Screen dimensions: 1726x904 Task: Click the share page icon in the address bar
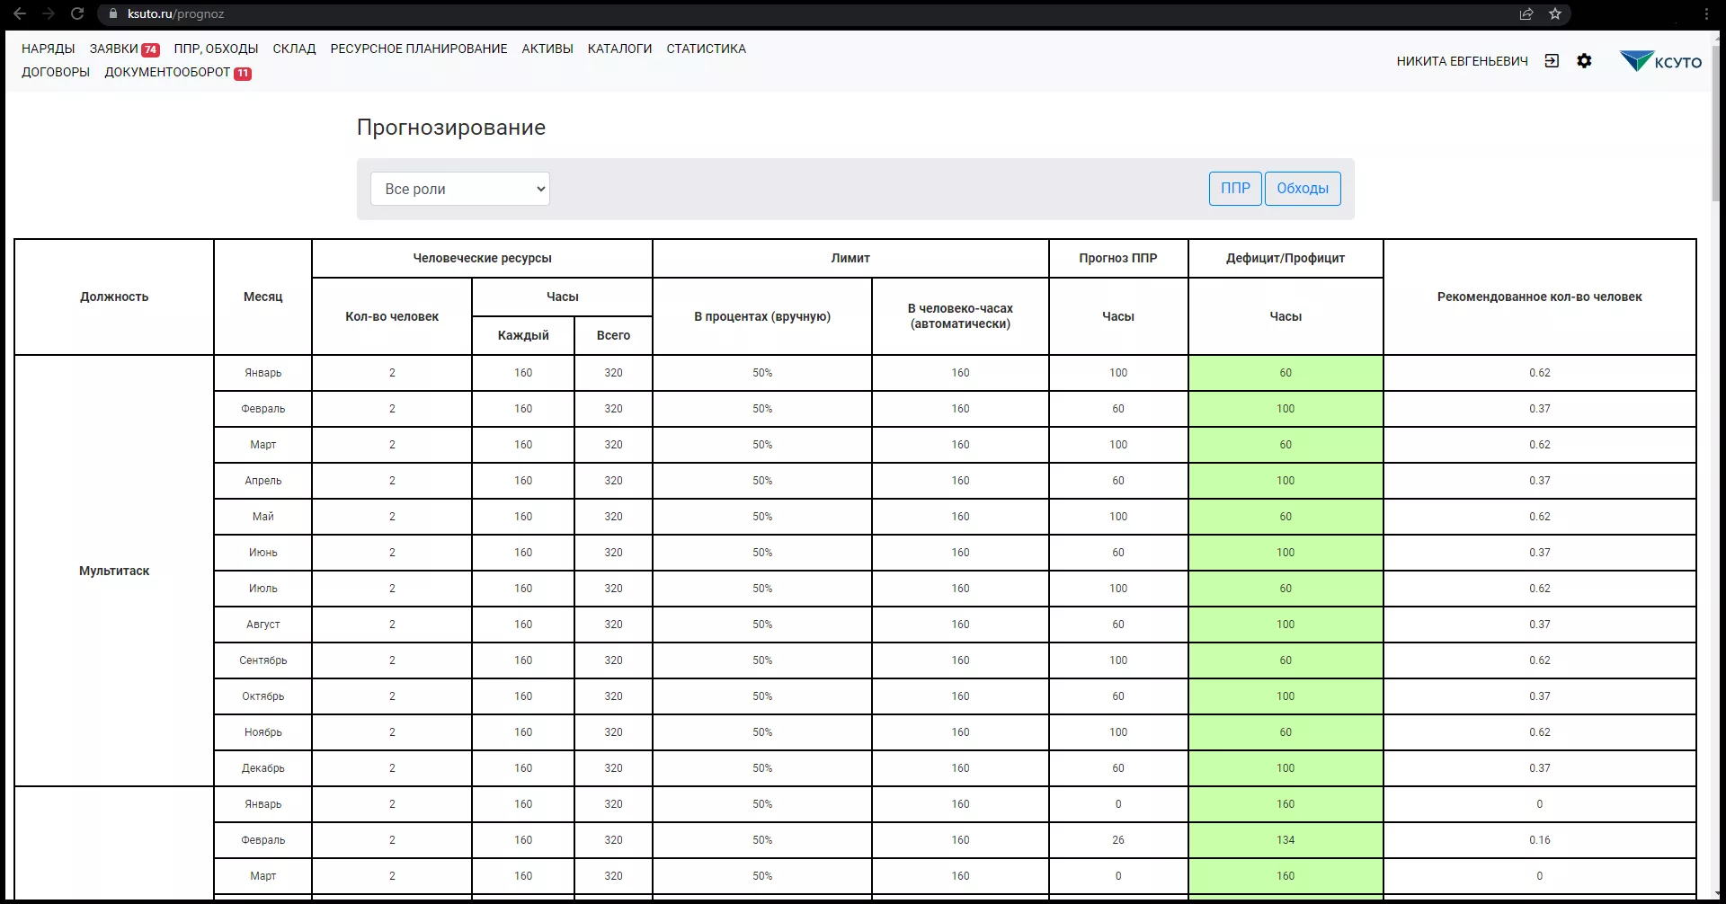point(1526,13)
